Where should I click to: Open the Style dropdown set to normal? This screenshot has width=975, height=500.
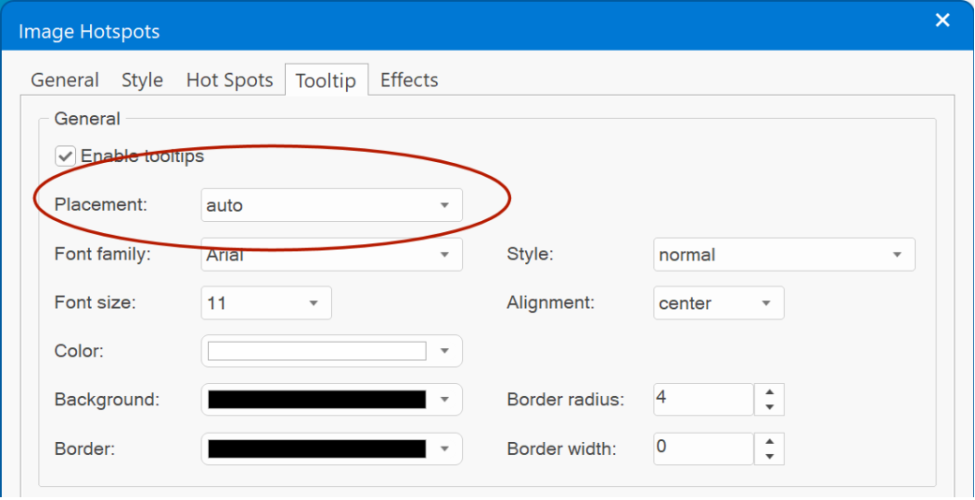coord(784,254)
